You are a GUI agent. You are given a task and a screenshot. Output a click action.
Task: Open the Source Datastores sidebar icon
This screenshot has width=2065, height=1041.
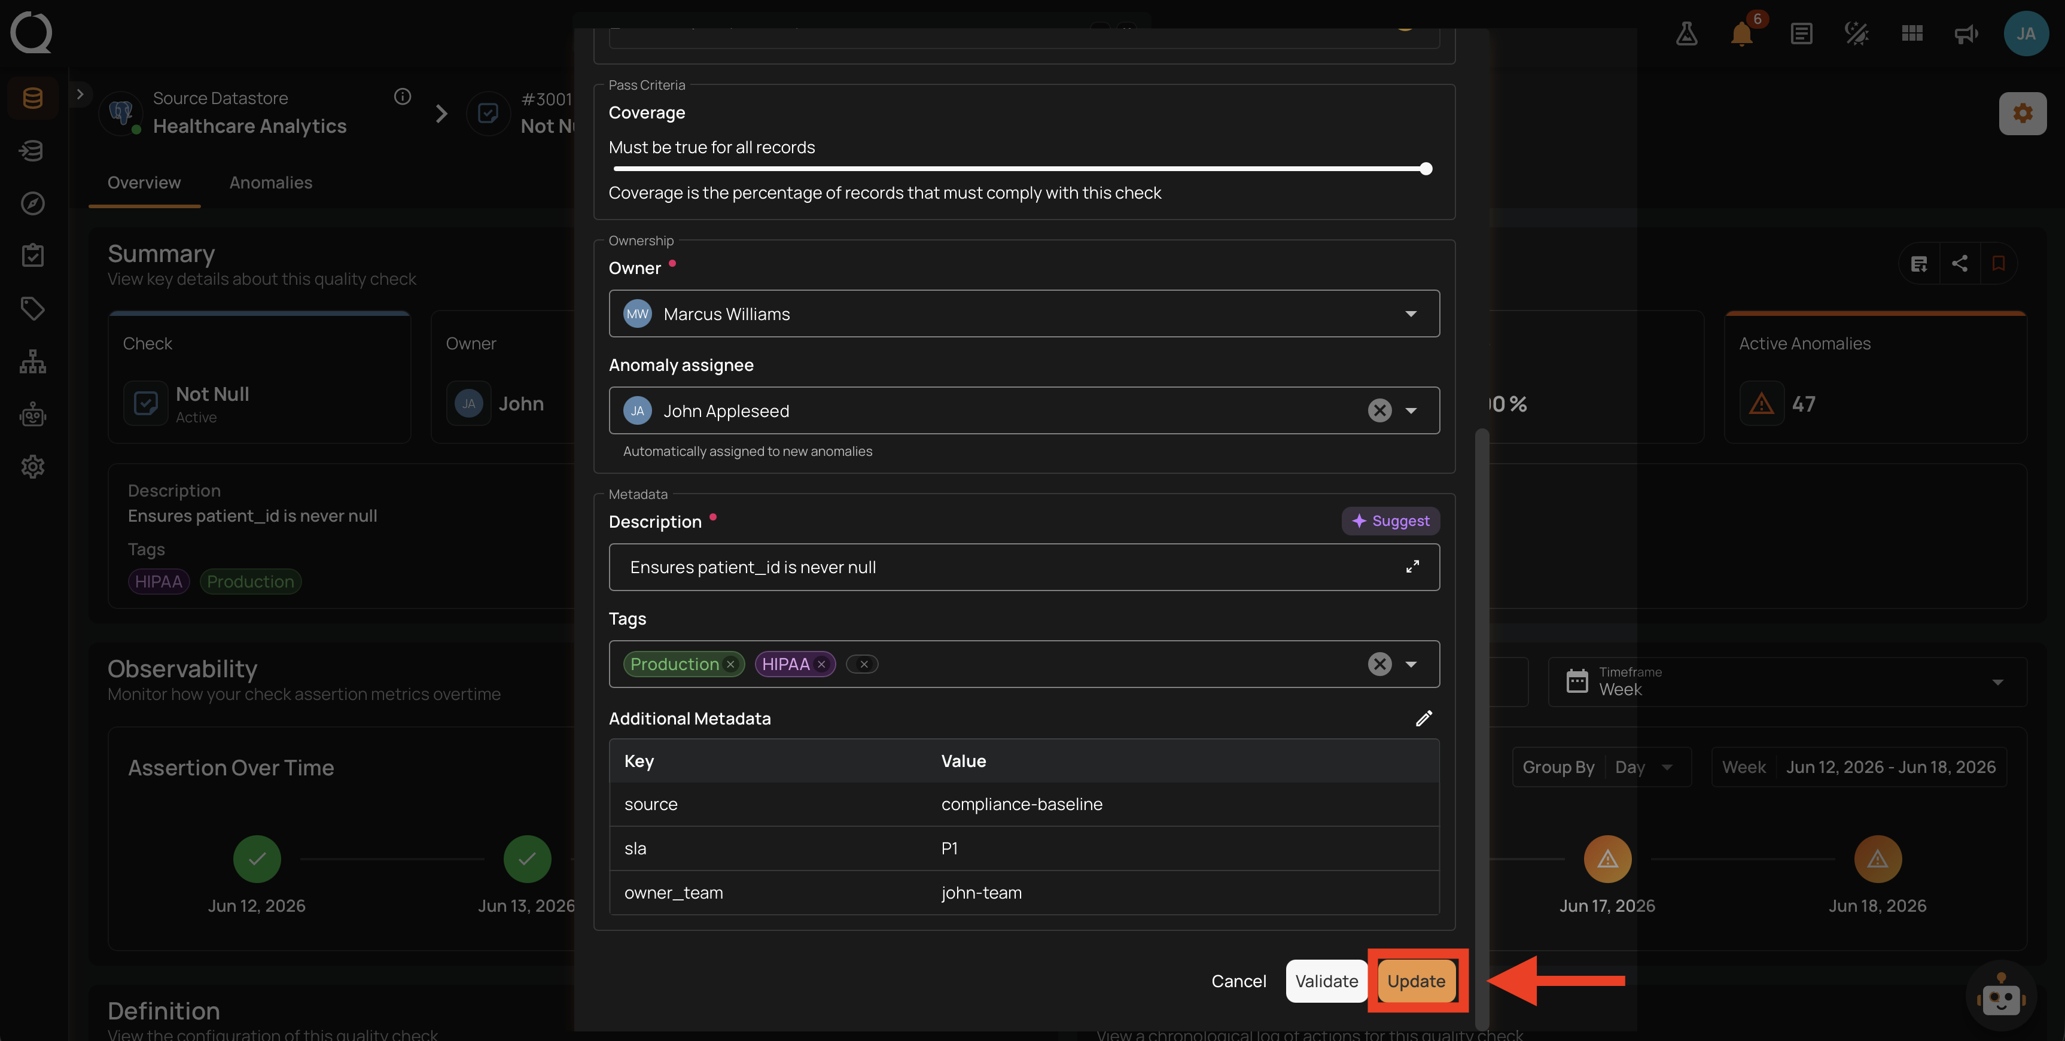tap(33, 99)
